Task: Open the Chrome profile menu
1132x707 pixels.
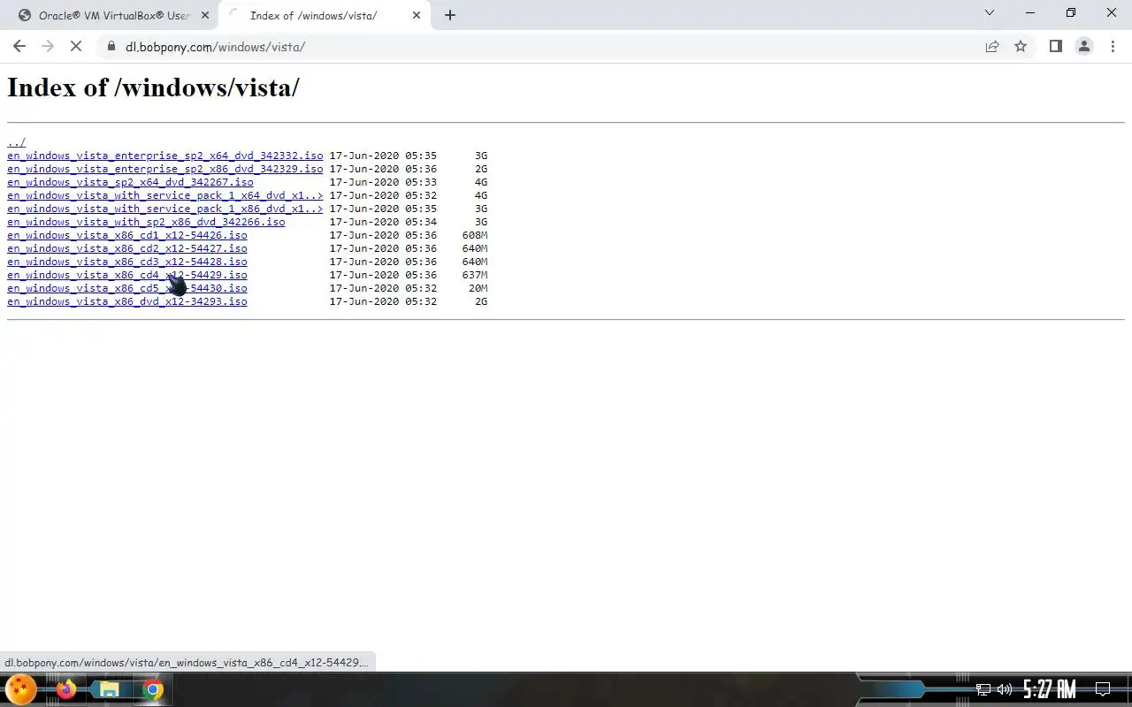Action: click(x=1084, y=46)
